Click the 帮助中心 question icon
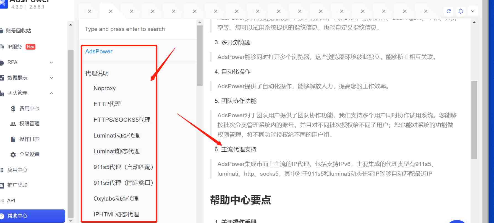Screen dimensions: 494x223 2,216
